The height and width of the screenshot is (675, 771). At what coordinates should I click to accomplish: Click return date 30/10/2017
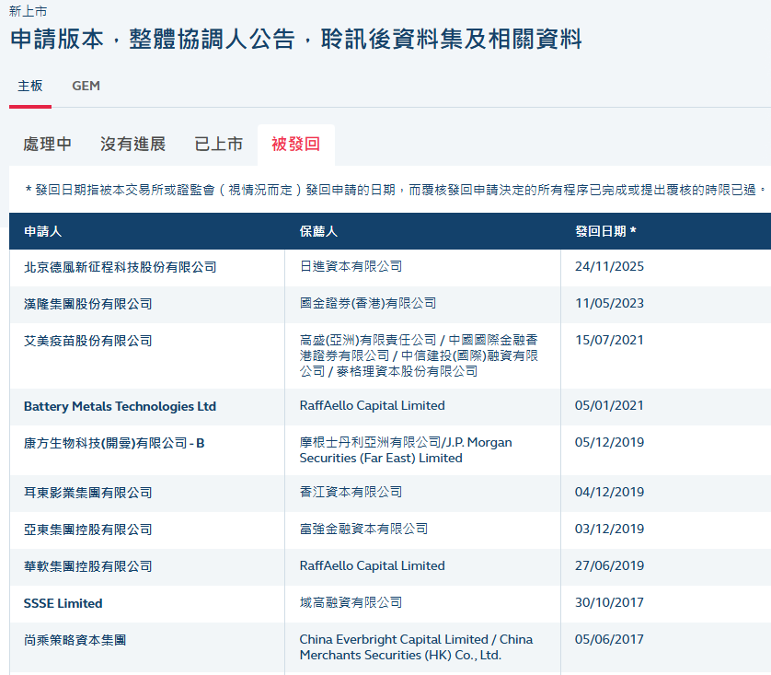coord(609,602)
